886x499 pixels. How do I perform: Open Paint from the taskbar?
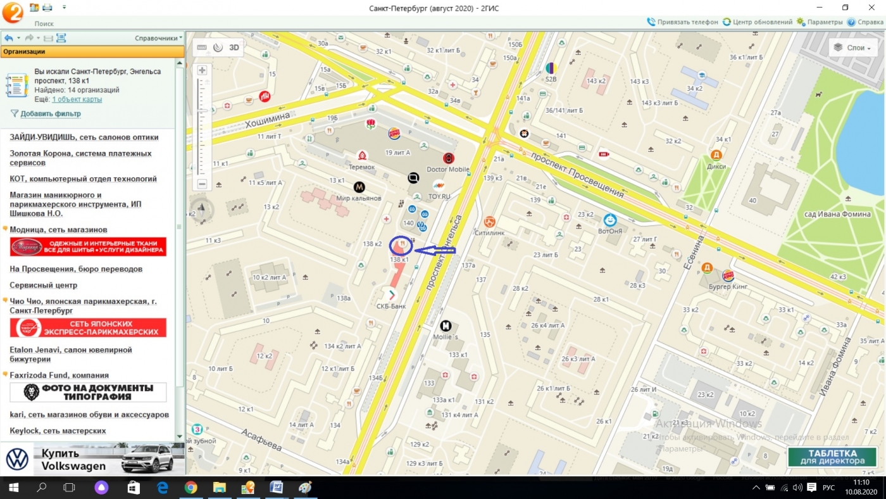pos(305,488)
